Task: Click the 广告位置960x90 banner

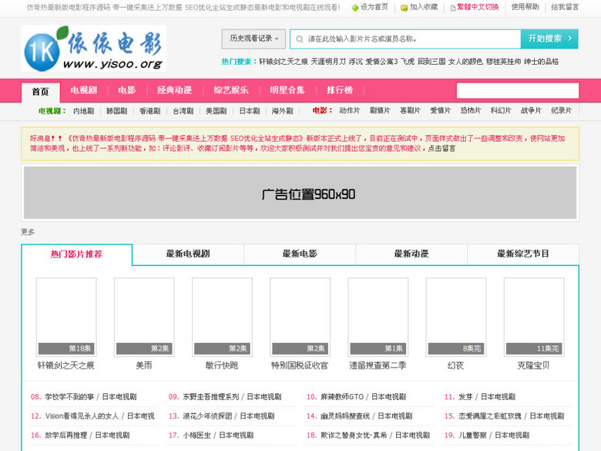Action: [300, 193]
